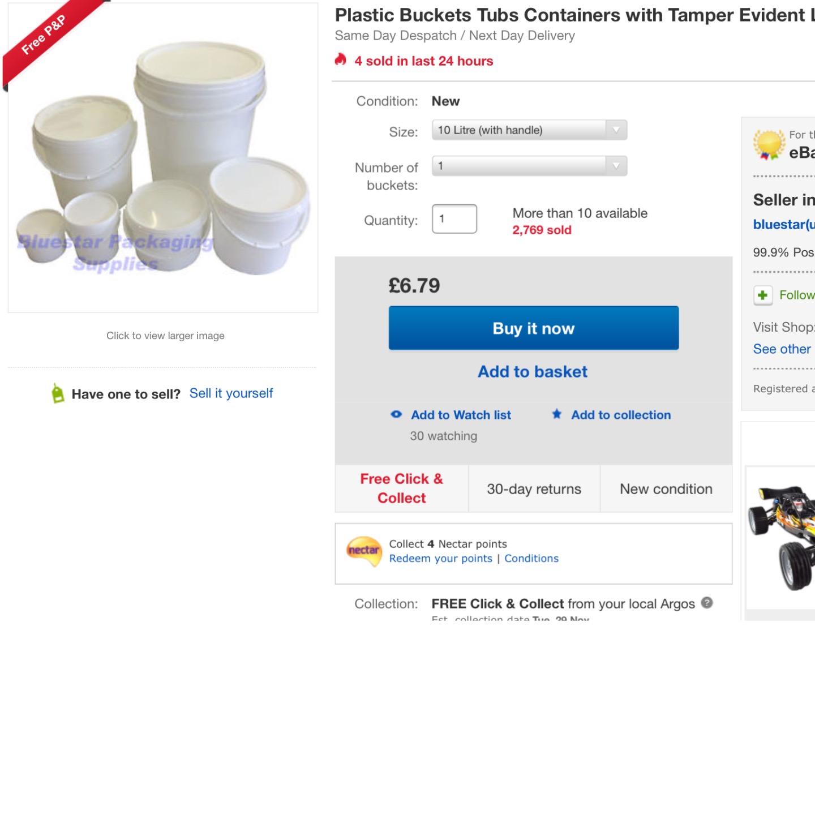Click into the Quantity input field
Viewport: 815px width, 815px height.
pos(454,218)
